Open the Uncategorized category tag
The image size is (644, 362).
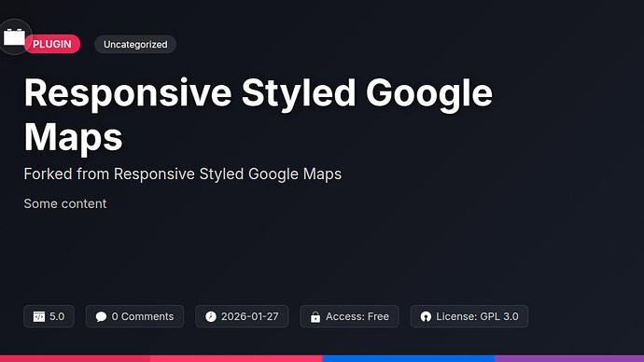[135, 45]
